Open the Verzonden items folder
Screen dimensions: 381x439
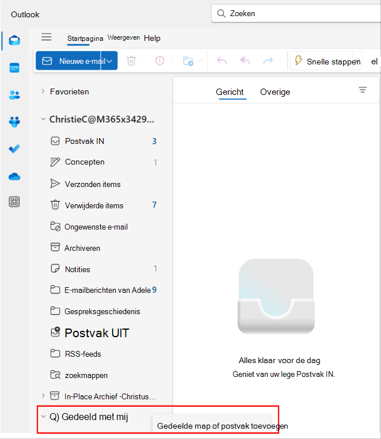104,184
